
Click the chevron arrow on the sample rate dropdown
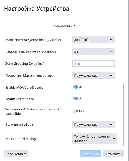(111, 40)
